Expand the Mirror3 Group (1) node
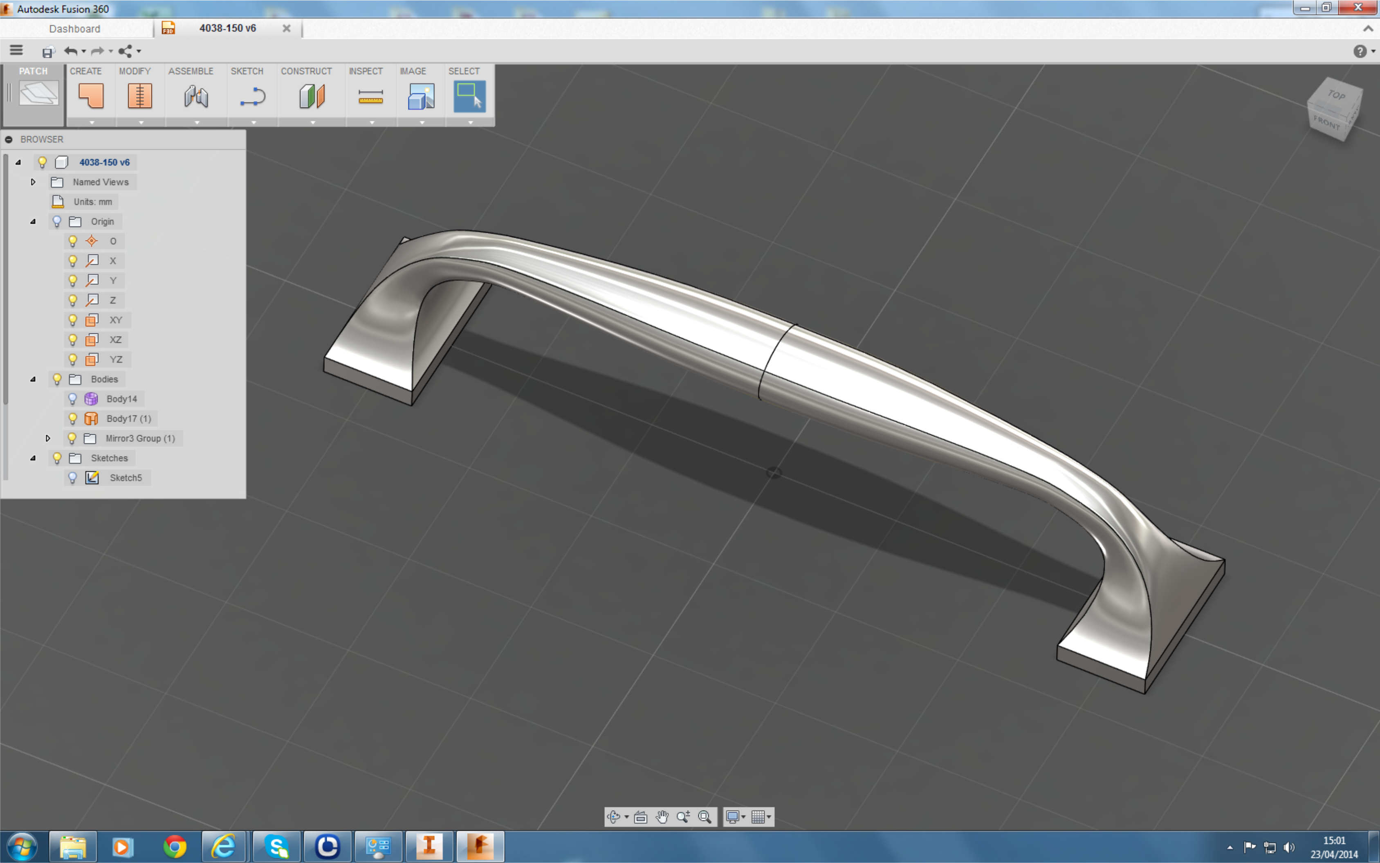 pos(48,438)
